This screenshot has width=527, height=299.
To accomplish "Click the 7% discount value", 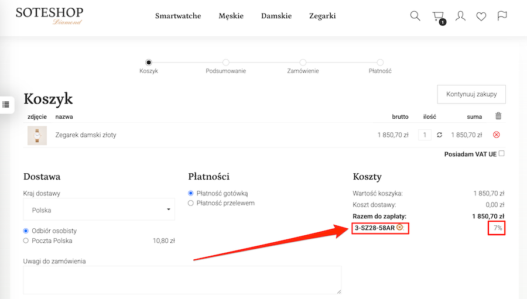I will click(498, 228).
